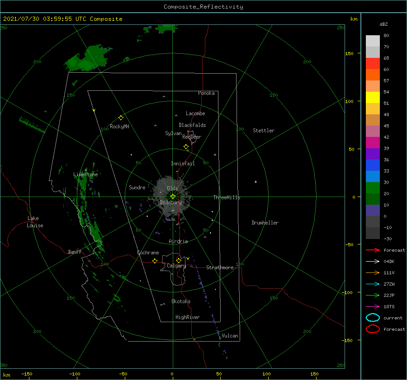Click the Okotoks town label
Image resolution: width=407 pixels, height=380 pixels.
[181, 301]
